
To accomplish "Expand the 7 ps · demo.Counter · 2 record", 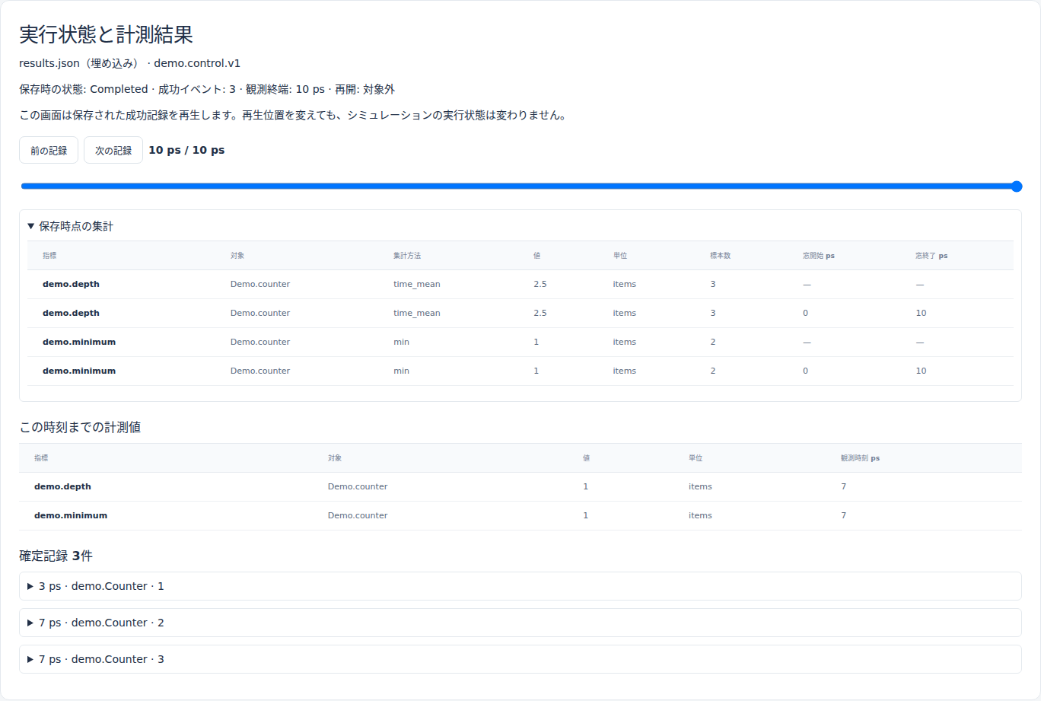I will pos(520,623).
